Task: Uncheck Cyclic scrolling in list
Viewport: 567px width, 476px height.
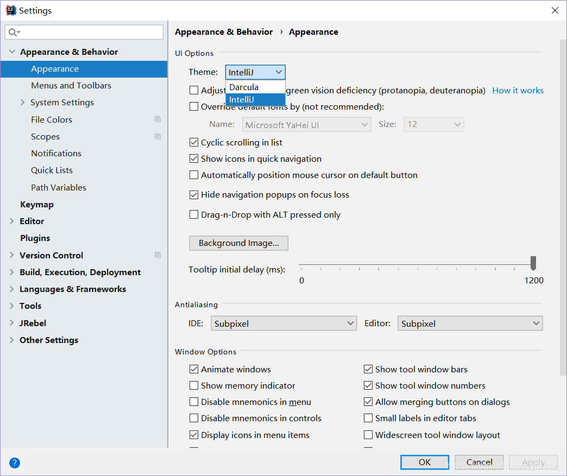Action: [x=194, y=142]
